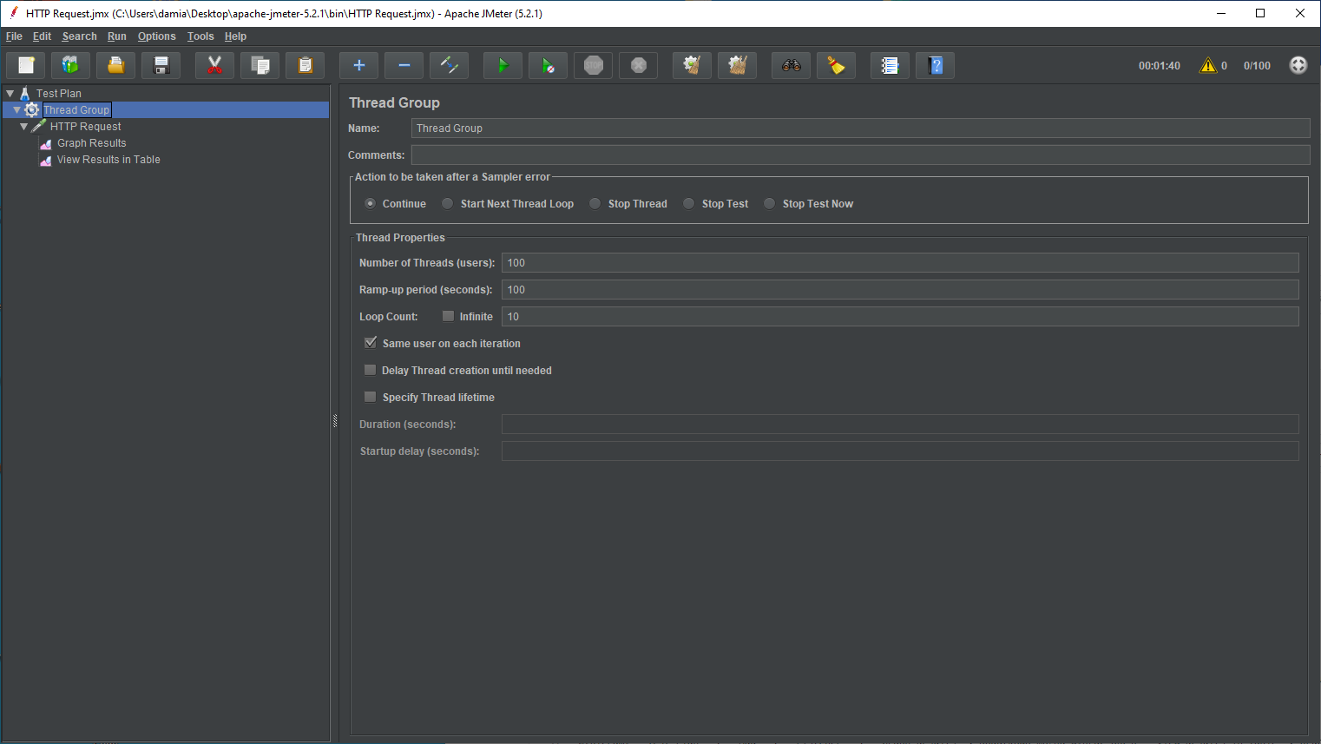
Task: Select View Results in Table in the tree
Action: pos(108,159)
